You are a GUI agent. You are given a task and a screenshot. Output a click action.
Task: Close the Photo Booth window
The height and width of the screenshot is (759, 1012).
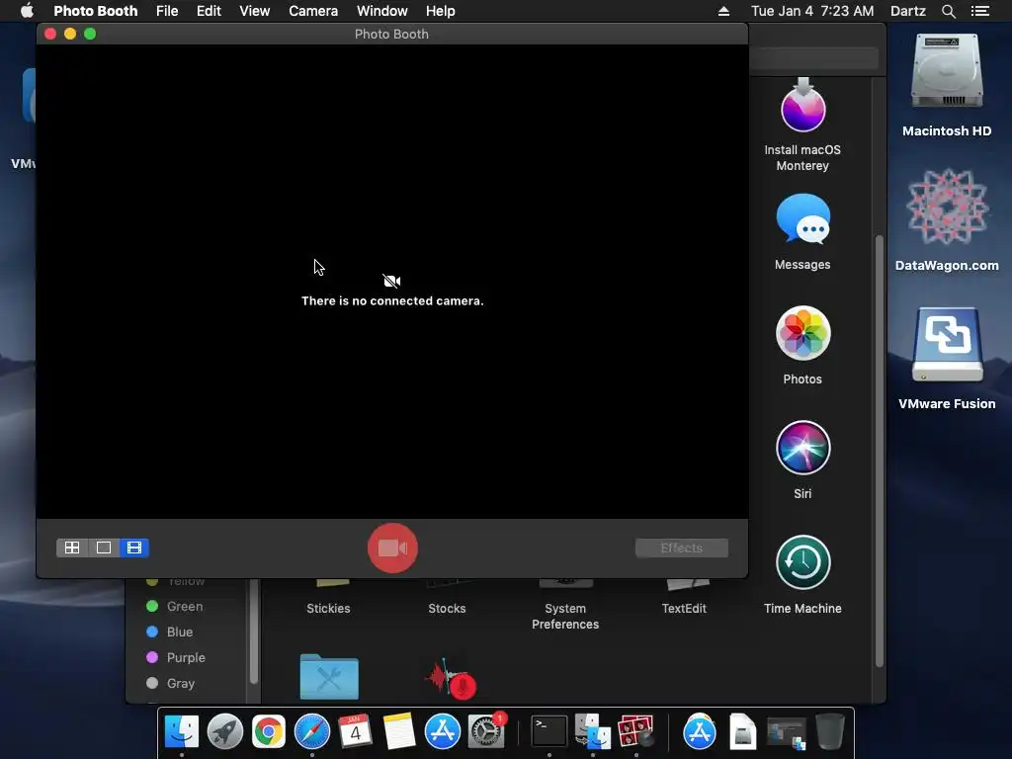(x=50, y=34)
